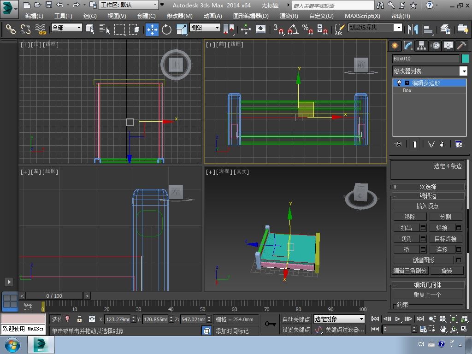The image size is (472, 354).
Task: Select the Move tool in the toolbar
Action: [x=152, y=29]
